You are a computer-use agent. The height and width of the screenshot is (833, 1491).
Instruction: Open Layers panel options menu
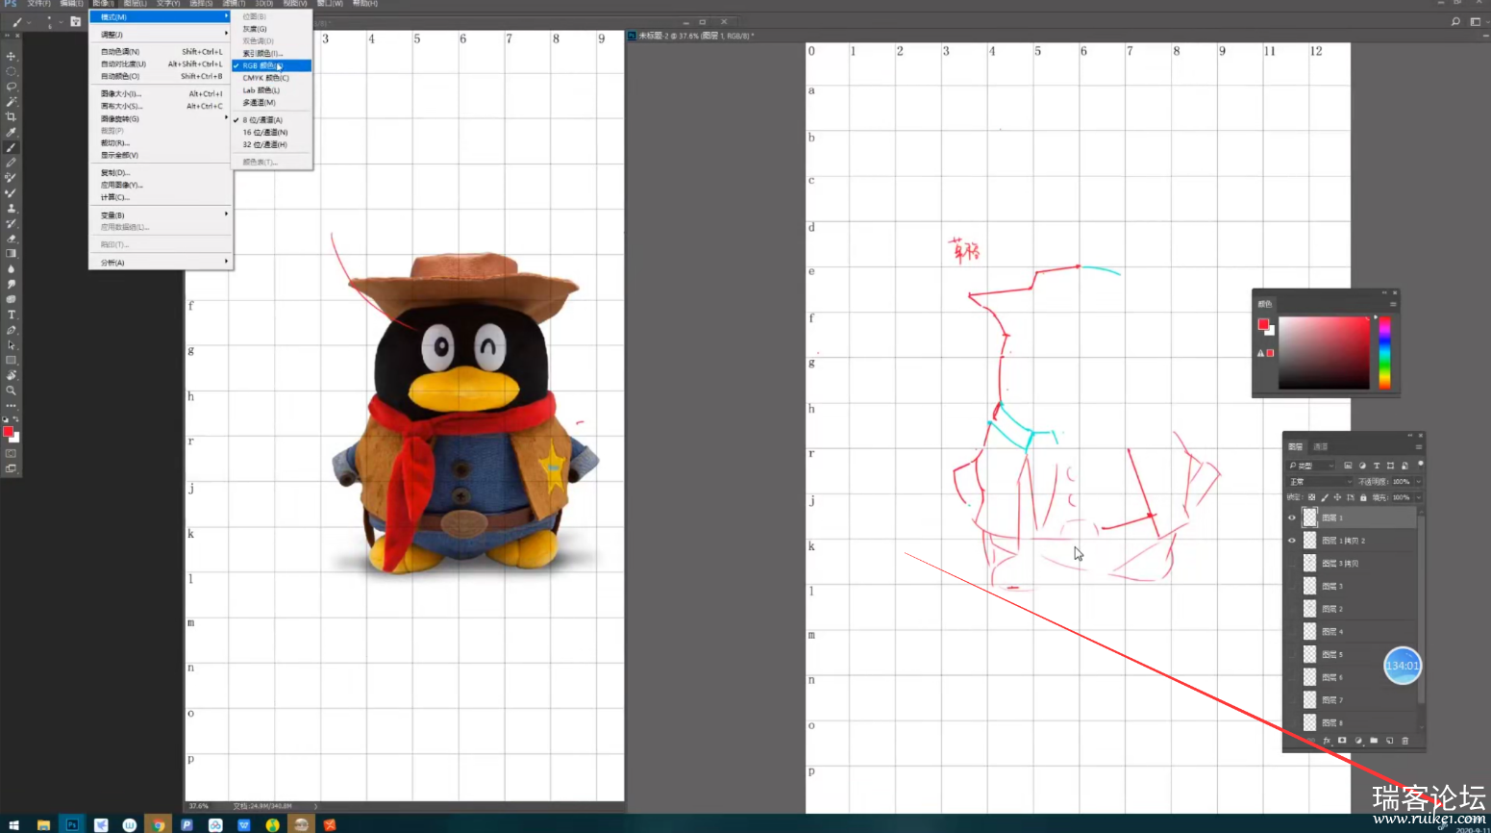tap(1418, 447)
